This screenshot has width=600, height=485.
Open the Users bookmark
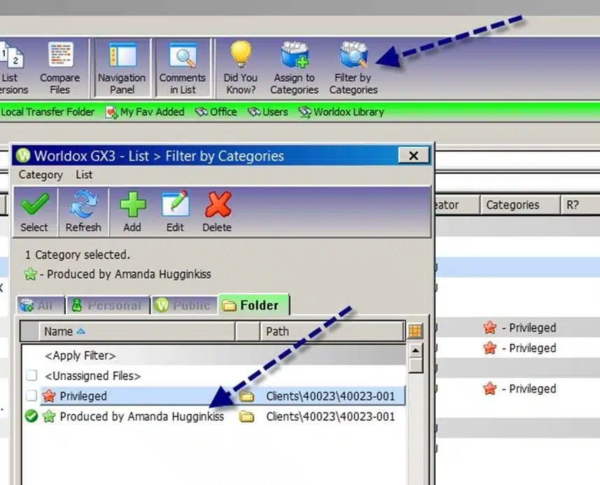(268, 112)
